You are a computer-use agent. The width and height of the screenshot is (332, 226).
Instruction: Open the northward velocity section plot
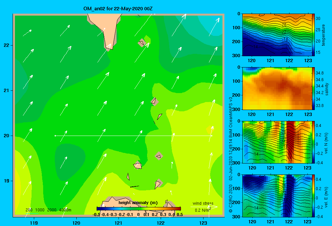277,142
